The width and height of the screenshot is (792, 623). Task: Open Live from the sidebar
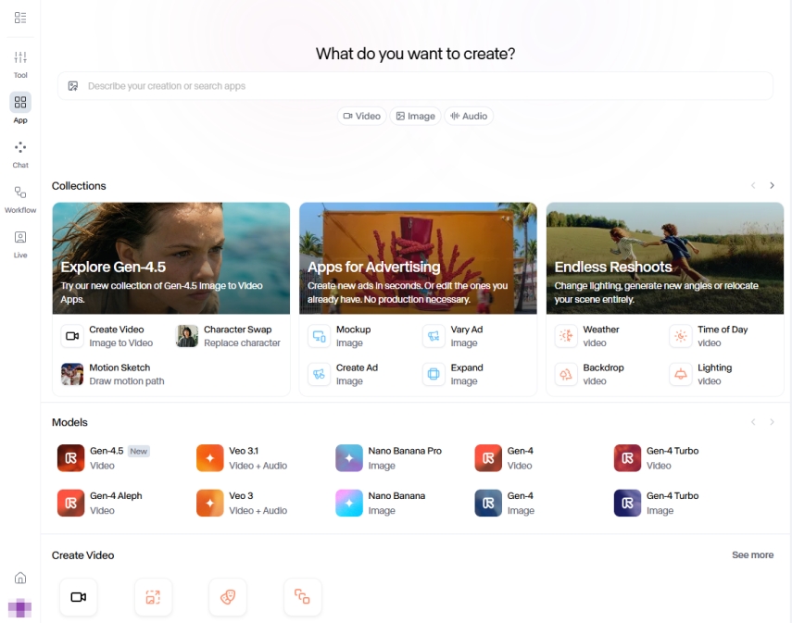click(20, 244)
